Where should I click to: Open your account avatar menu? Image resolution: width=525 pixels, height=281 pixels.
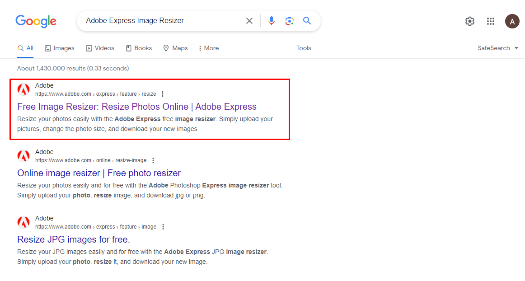[x=512, y=21]
